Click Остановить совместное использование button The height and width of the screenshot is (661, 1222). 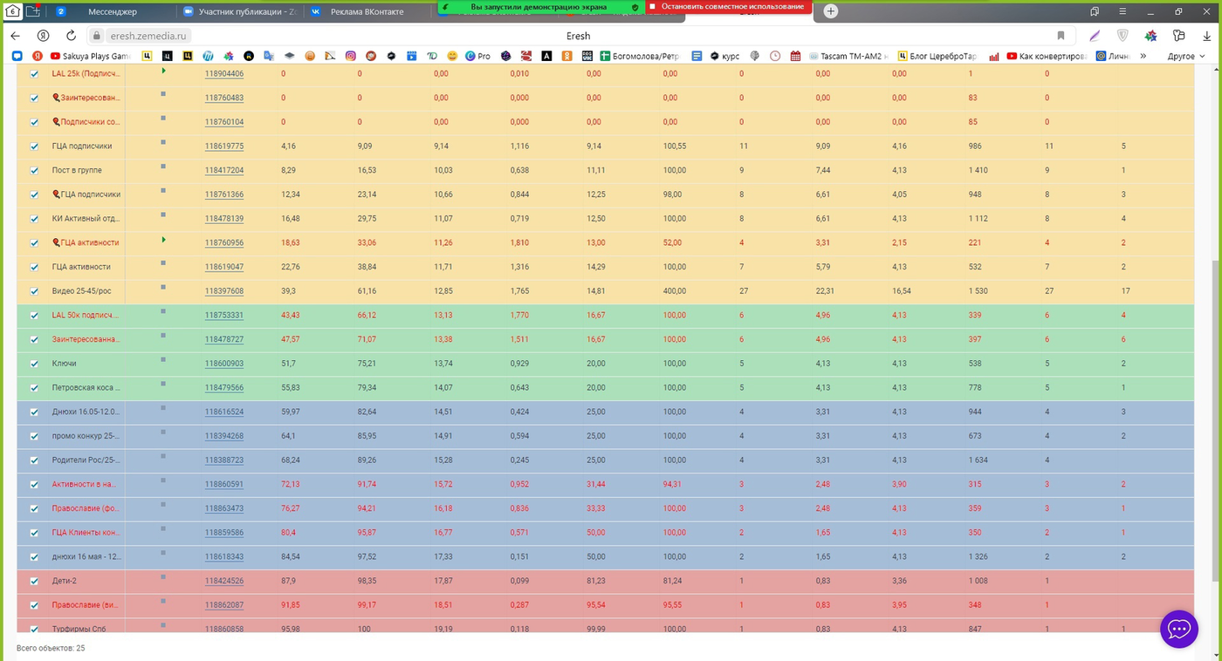pyautogui.click(x=729, y=6)
